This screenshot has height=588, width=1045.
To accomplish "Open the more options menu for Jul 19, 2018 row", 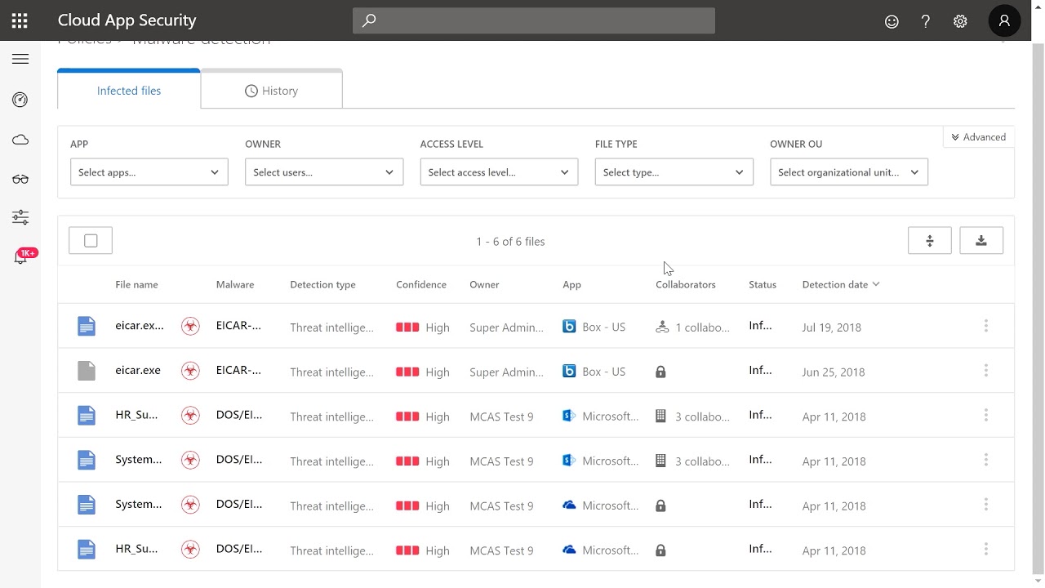I will [x=986, y=326].
